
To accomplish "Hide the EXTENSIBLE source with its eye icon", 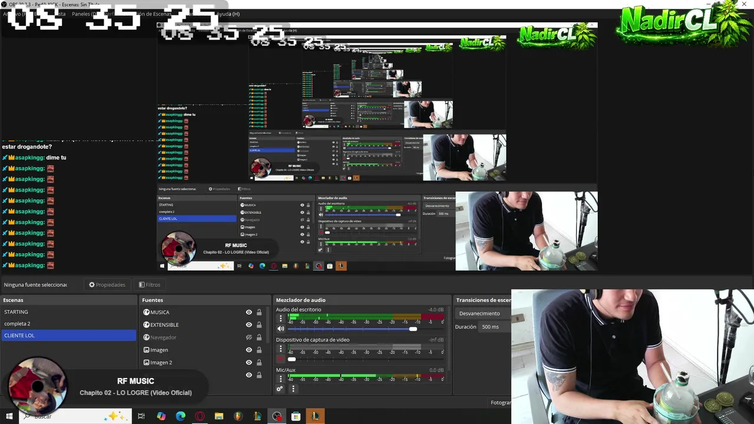I will [x=249, y=324].
